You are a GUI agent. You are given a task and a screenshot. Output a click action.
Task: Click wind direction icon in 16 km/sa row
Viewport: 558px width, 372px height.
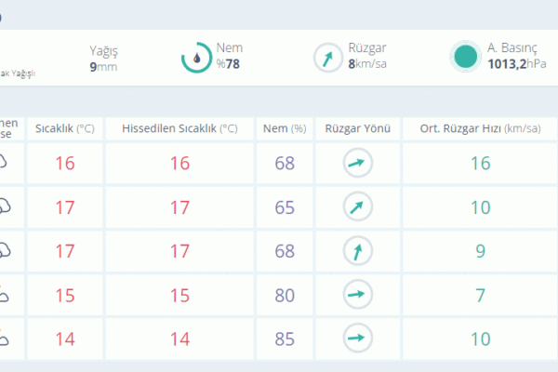pos(358,163)
